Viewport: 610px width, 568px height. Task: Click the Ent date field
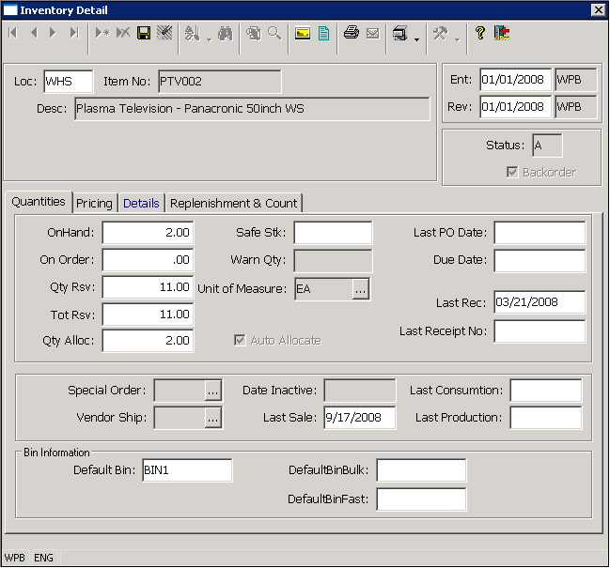click(515, 80)
